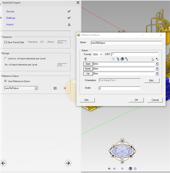Click the Up value field

pyautogui.click(x=124, y=74)
